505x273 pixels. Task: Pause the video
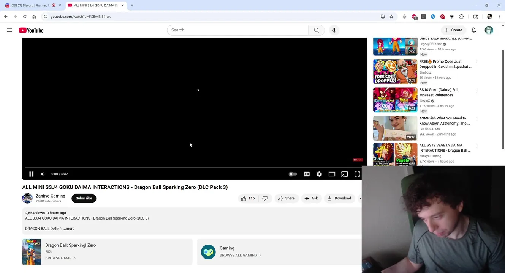32,174
